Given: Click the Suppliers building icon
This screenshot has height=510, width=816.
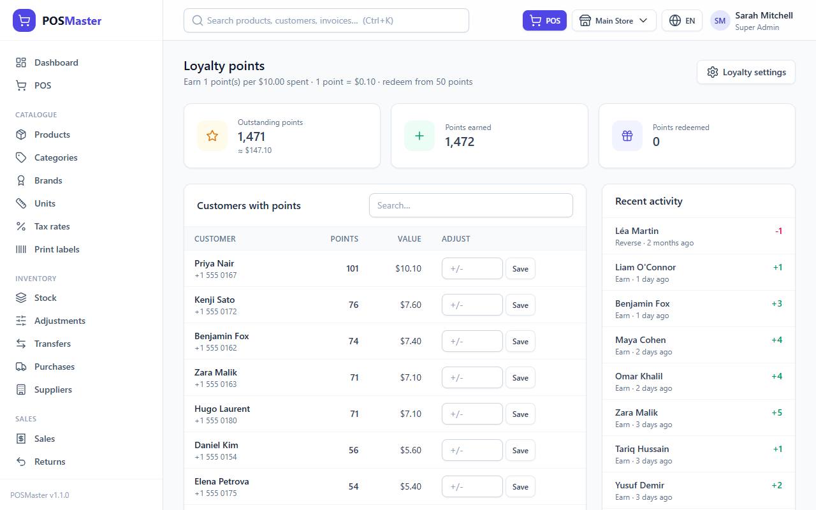Looking at the screenshot, I should point(21,390).
